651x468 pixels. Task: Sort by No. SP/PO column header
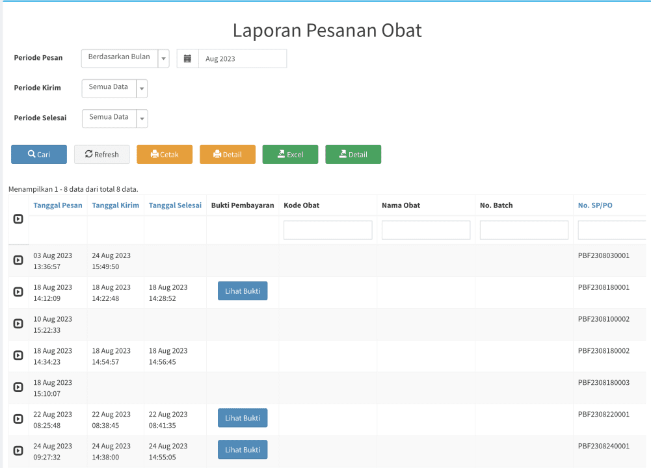[x=595, y=205]
